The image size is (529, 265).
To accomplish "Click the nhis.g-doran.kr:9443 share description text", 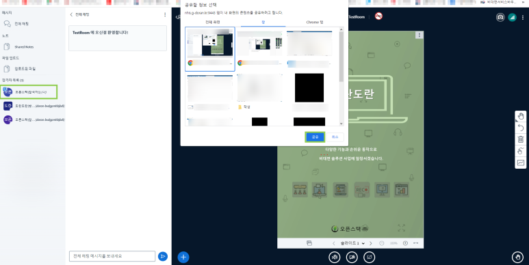I will pos(234,13).
